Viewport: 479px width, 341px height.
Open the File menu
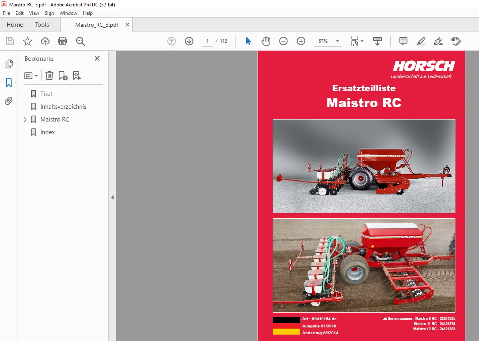(x=6, y=13)
